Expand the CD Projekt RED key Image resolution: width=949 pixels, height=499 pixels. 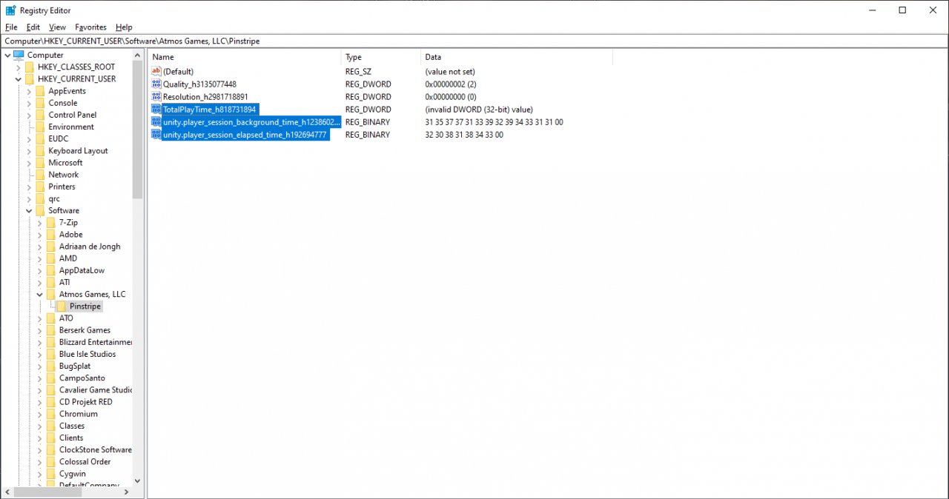click(40, 402)
